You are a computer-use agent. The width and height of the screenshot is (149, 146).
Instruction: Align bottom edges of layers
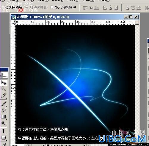pyautogui.click(x=96, y=8)
